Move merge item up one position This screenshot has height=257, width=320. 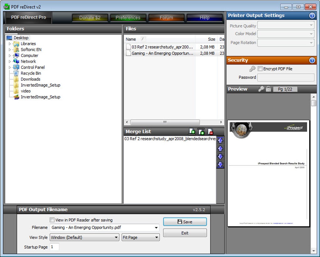click(220, 149)
